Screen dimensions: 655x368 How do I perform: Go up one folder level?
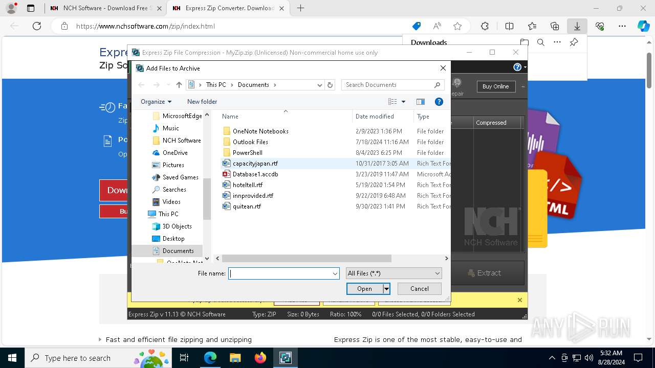tap(179, 85)
